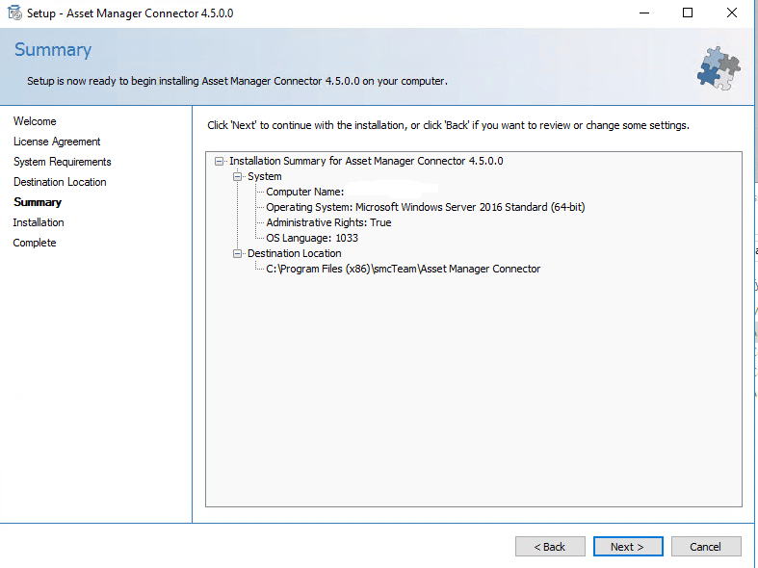Screen dimensions: 758x568
Task: Collapse the Destination Location tree node
Action: click(x=238, y=254)
